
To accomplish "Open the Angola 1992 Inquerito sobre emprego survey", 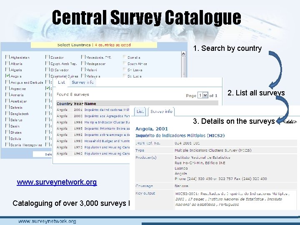I will click(107, 135).
